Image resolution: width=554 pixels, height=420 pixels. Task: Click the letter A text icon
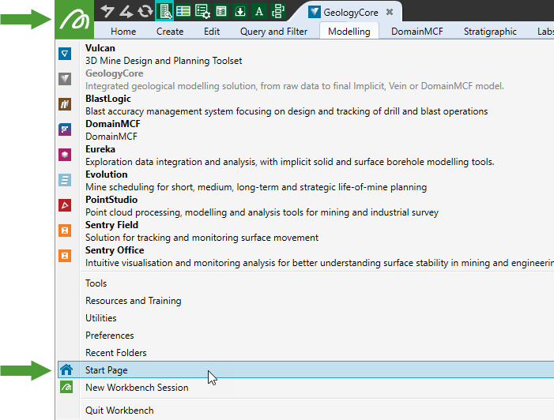[x=259, y=11]
